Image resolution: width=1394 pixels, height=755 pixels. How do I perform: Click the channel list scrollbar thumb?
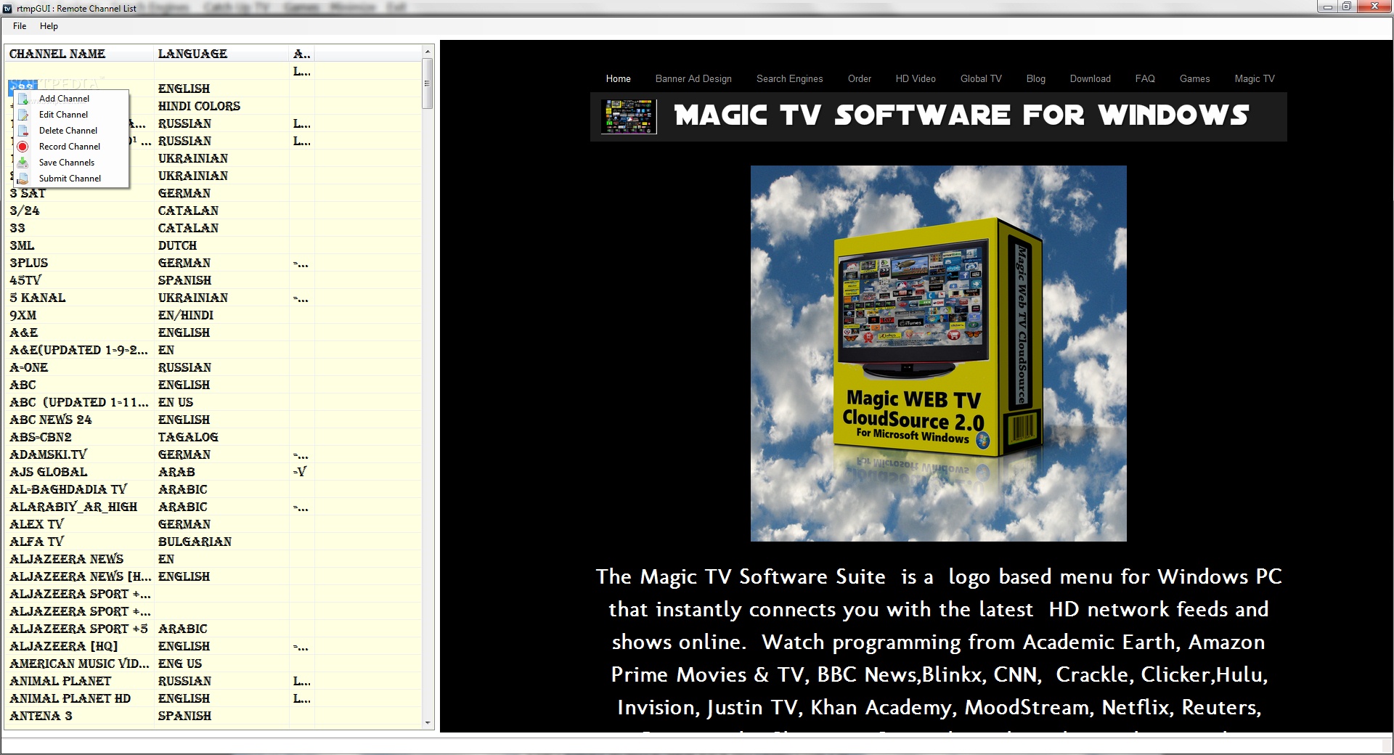(428, 83)
